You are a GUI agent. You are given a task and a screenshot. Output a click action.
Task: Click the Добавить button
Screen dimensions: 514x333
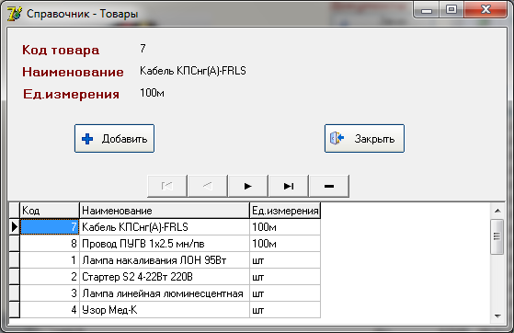point(114,139)
